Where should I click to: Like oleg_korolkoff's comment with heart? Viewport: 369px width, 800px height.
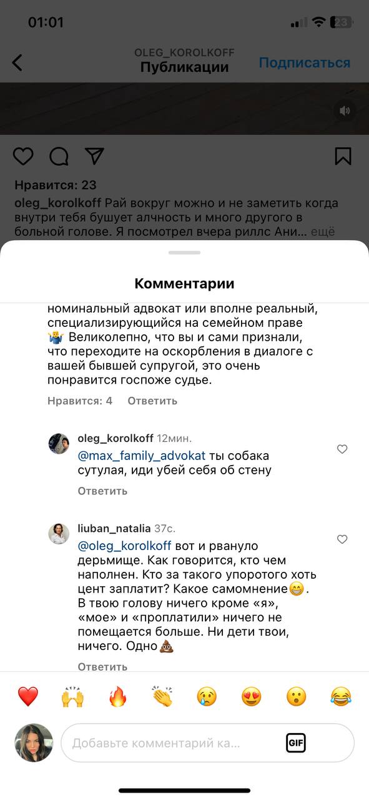342,449
